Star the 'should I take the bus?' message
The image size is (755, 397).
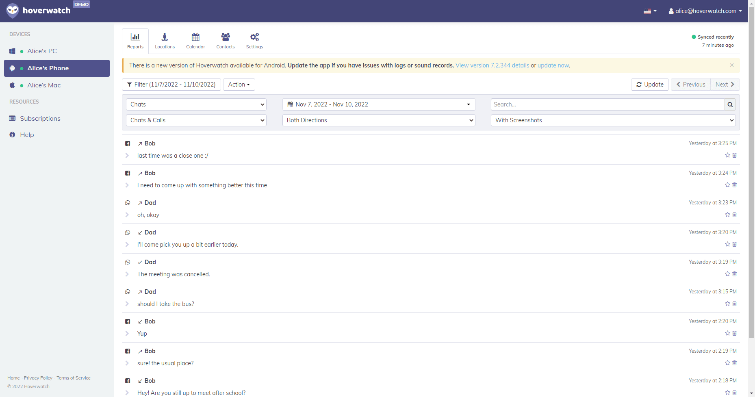[x=727, y=304]
